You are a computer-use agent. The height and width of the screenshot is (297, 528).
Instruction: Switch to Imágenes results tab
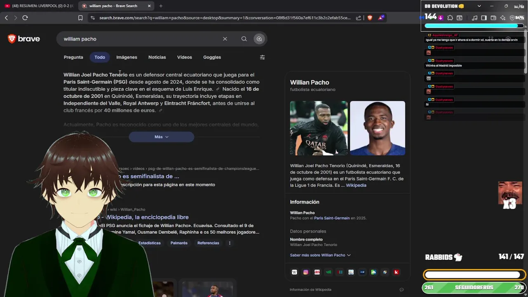tap(127, 57)
